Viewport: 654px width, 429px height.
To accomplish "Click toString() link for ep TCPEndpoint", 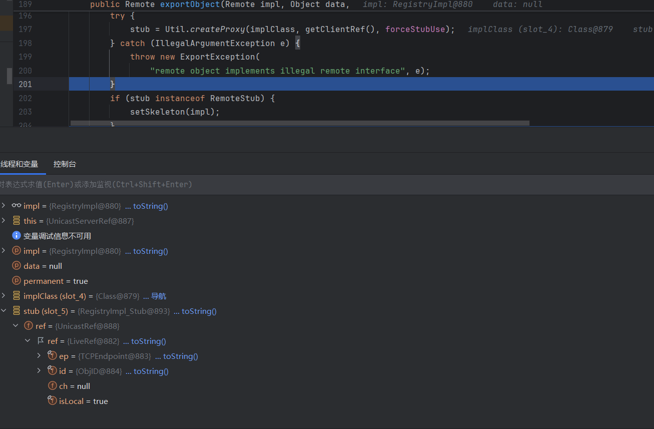I will tap(180, 356).
